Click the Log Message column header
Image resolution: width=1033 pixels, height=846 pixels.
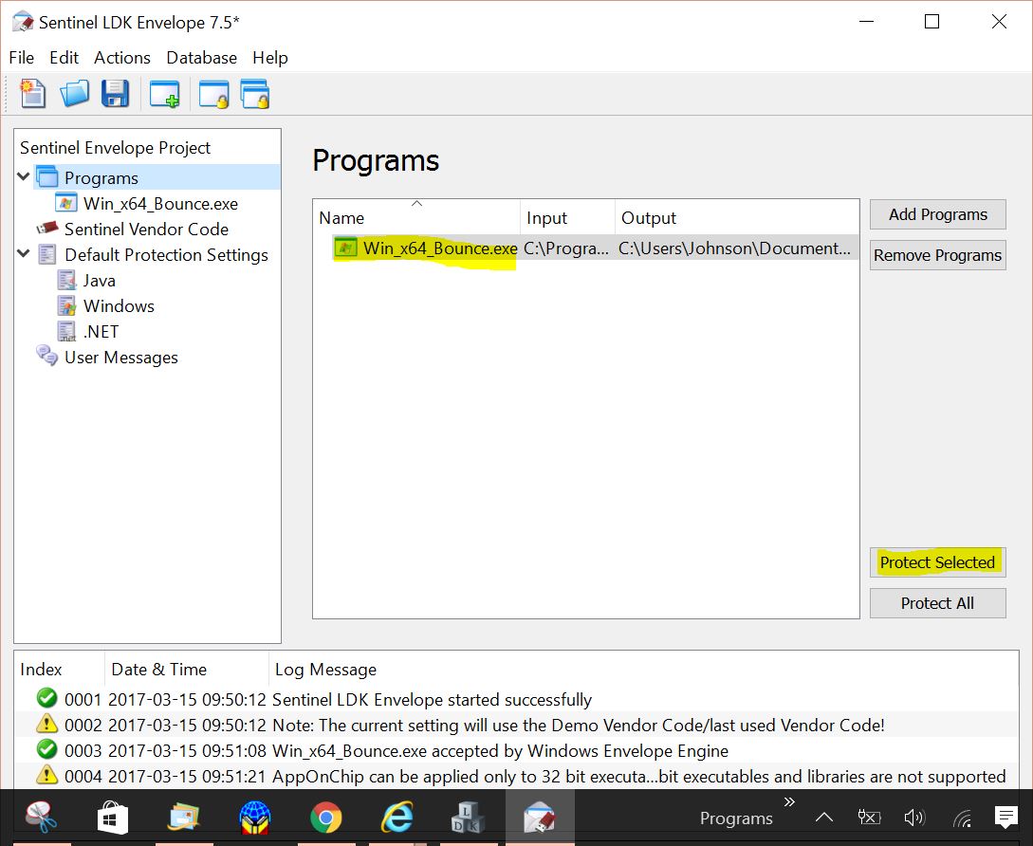(644, 669)
